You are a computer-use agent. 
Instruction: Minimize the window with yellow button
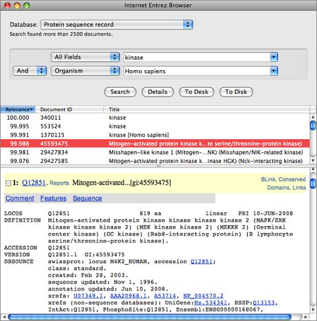pyautogui.click(x=17, y=5)
